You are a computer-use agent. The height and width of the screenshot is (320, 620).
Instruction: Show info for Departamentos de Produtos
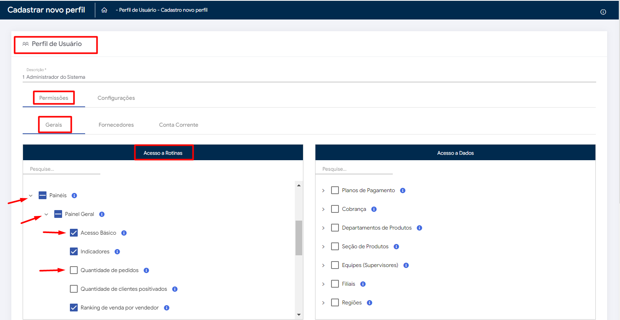point(419,228)
